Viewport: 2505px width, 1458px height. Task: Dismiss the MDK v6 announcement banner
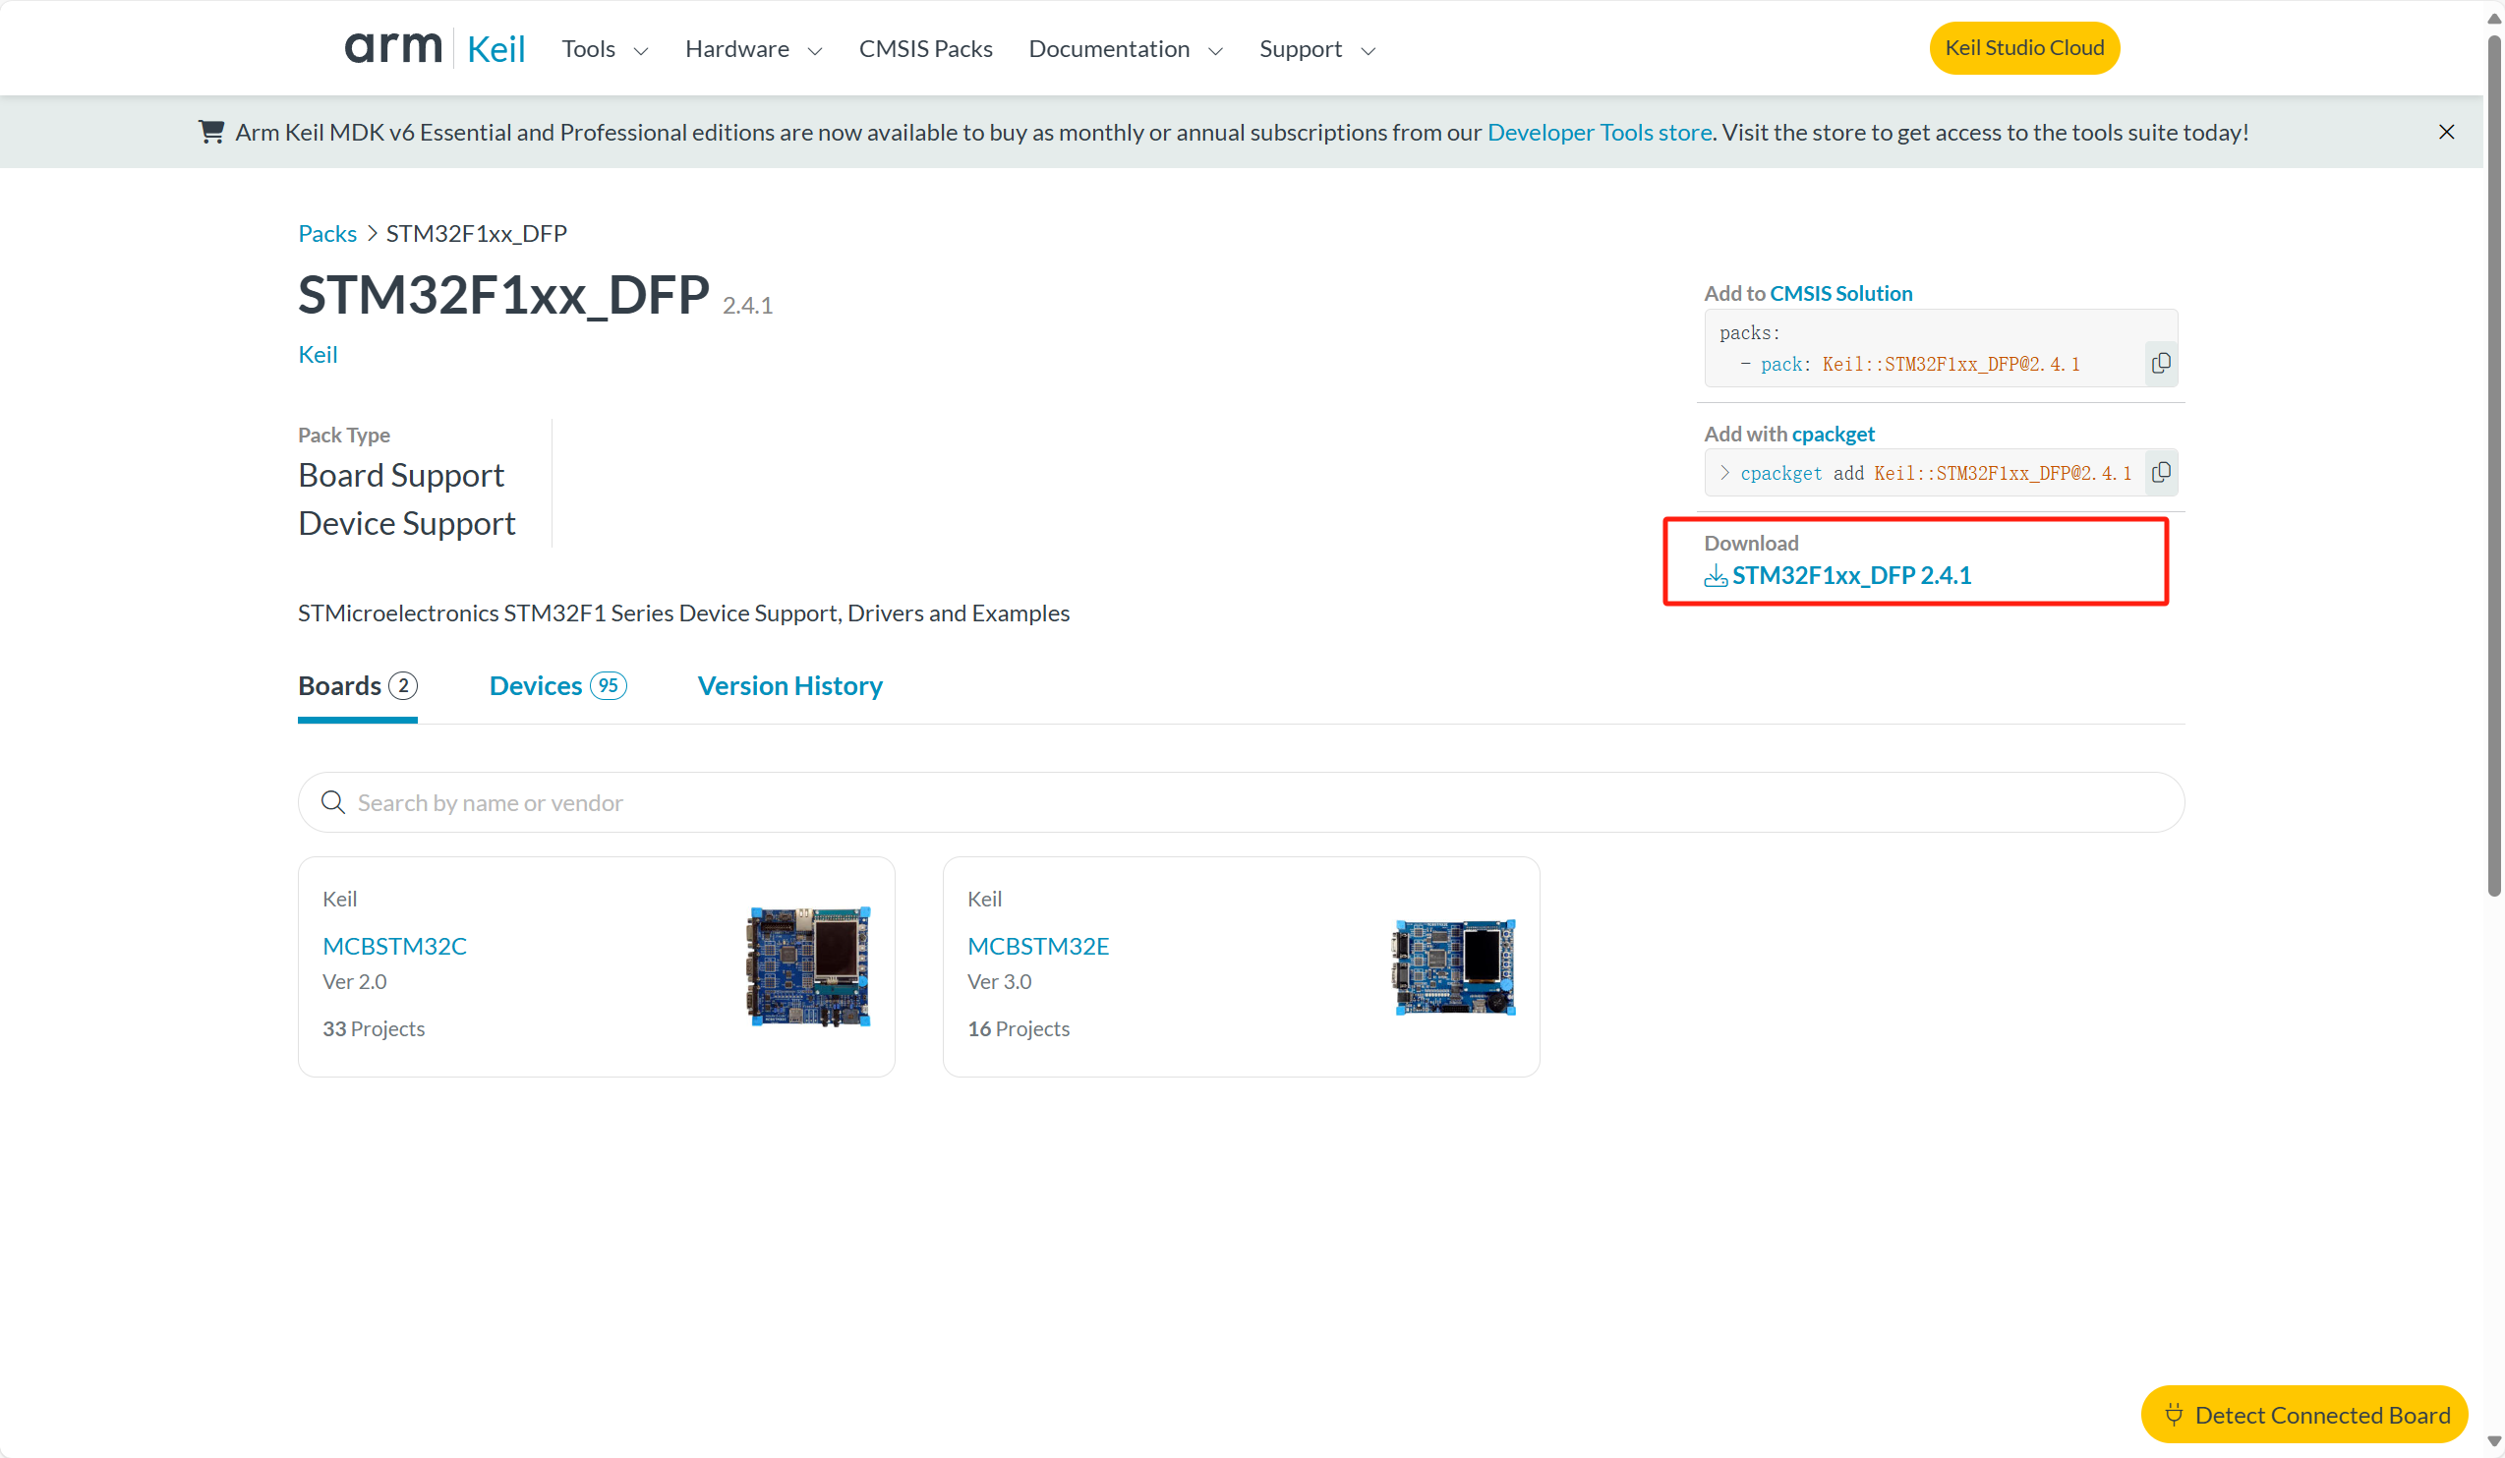pyautogui.click(x=2446, y=132)
